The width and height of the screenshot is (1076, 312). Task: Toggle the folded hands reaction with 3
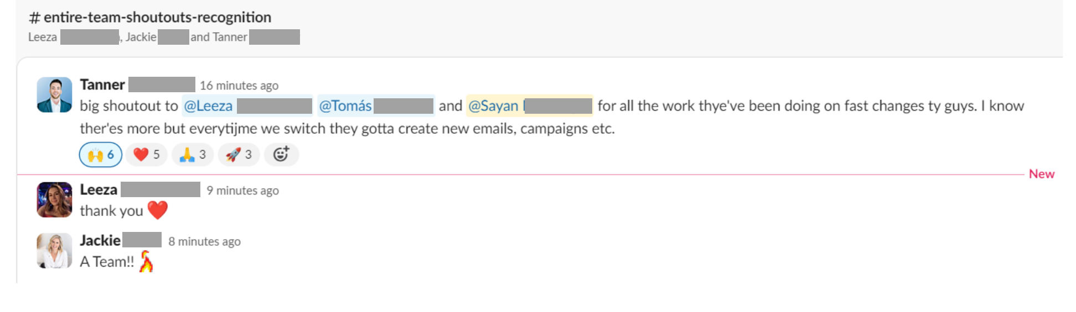pos(193,155)
